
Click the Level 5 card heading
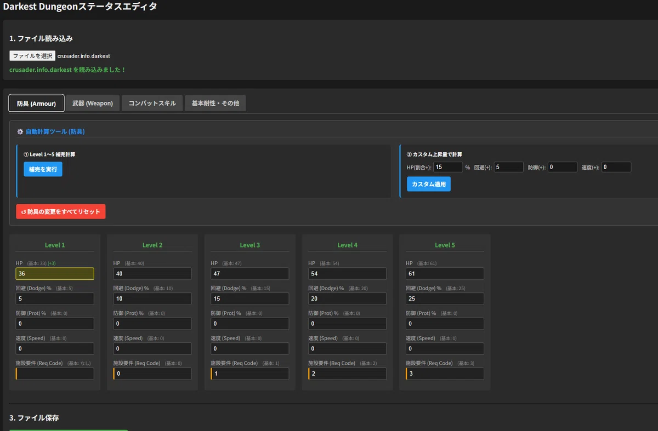point(445,245)
